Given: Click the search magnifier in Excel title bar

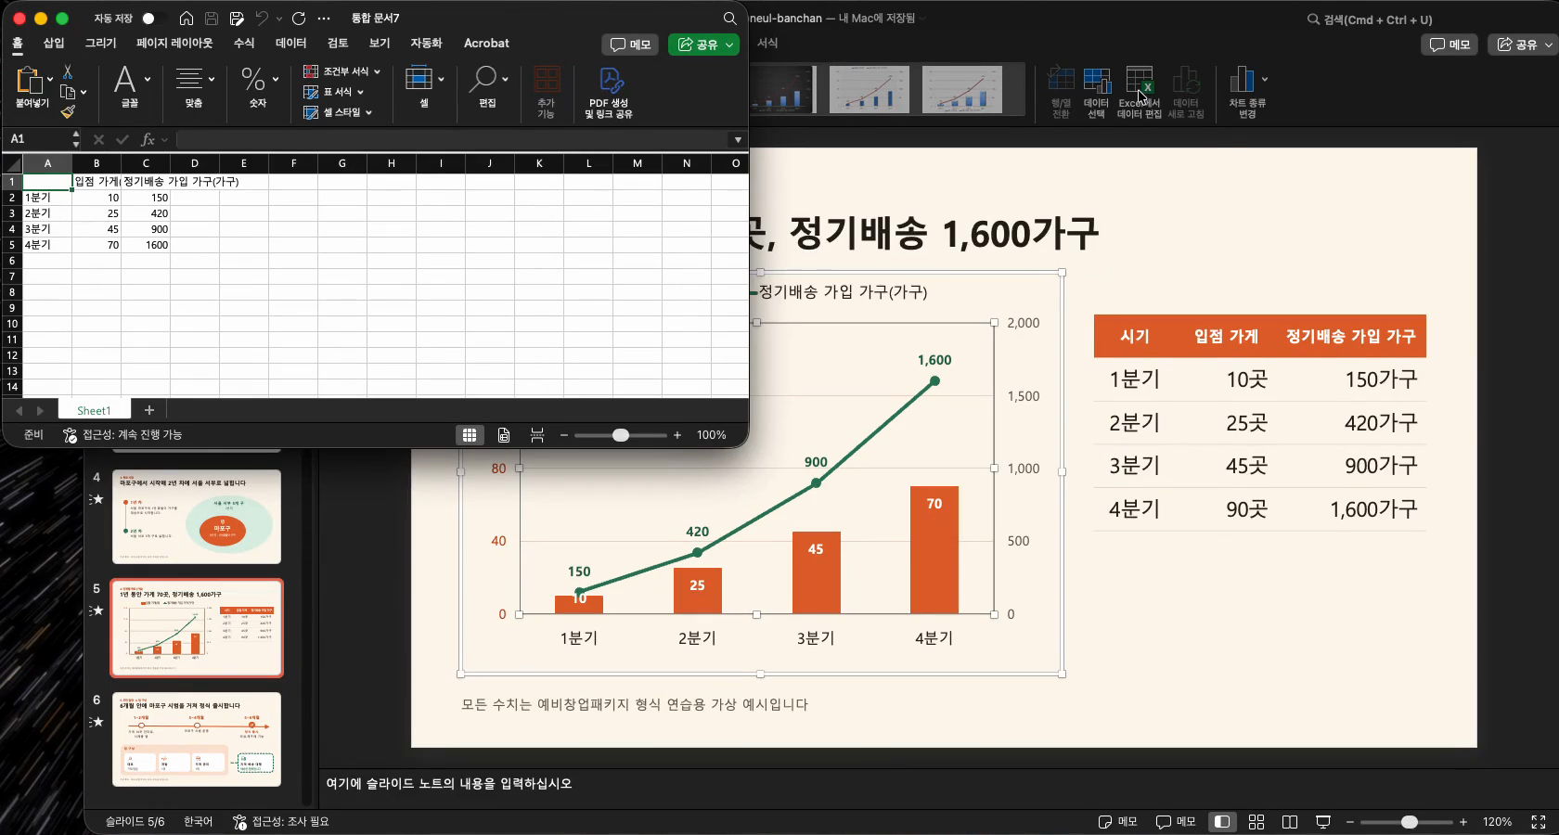Looking at the screenshot, I should pyautogui.click(x=730, y=19).
